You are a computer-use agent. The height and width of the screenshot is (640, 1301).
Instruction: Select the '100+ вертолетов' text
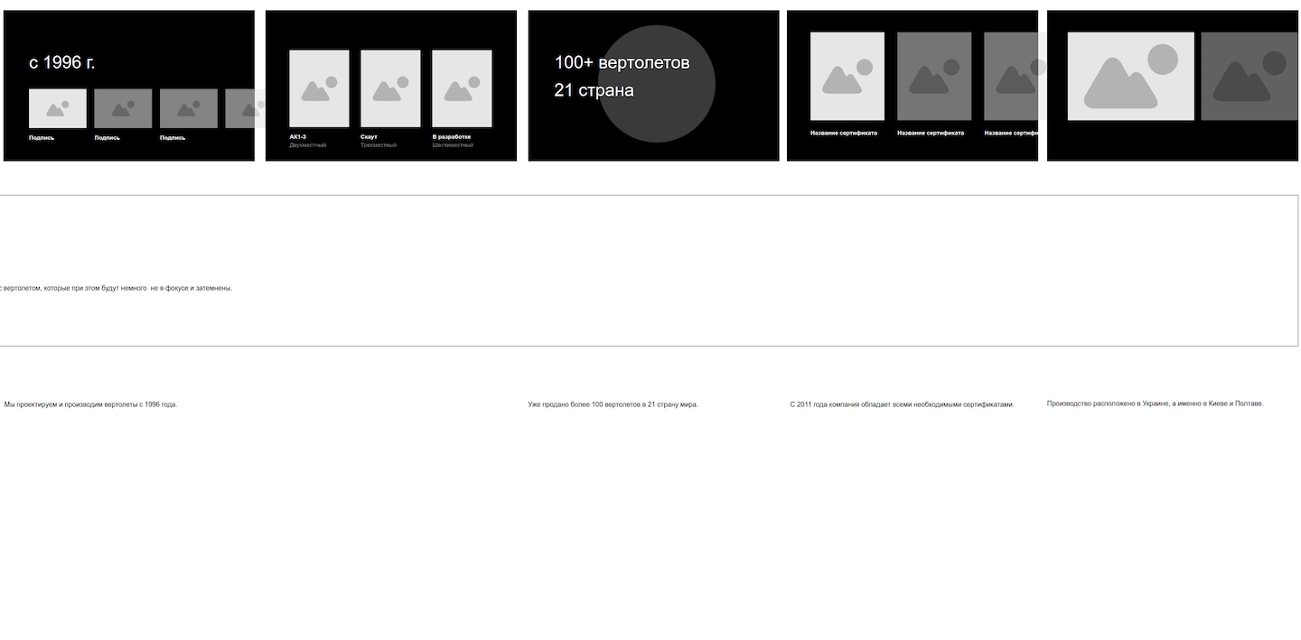click(x=622, y=62)
